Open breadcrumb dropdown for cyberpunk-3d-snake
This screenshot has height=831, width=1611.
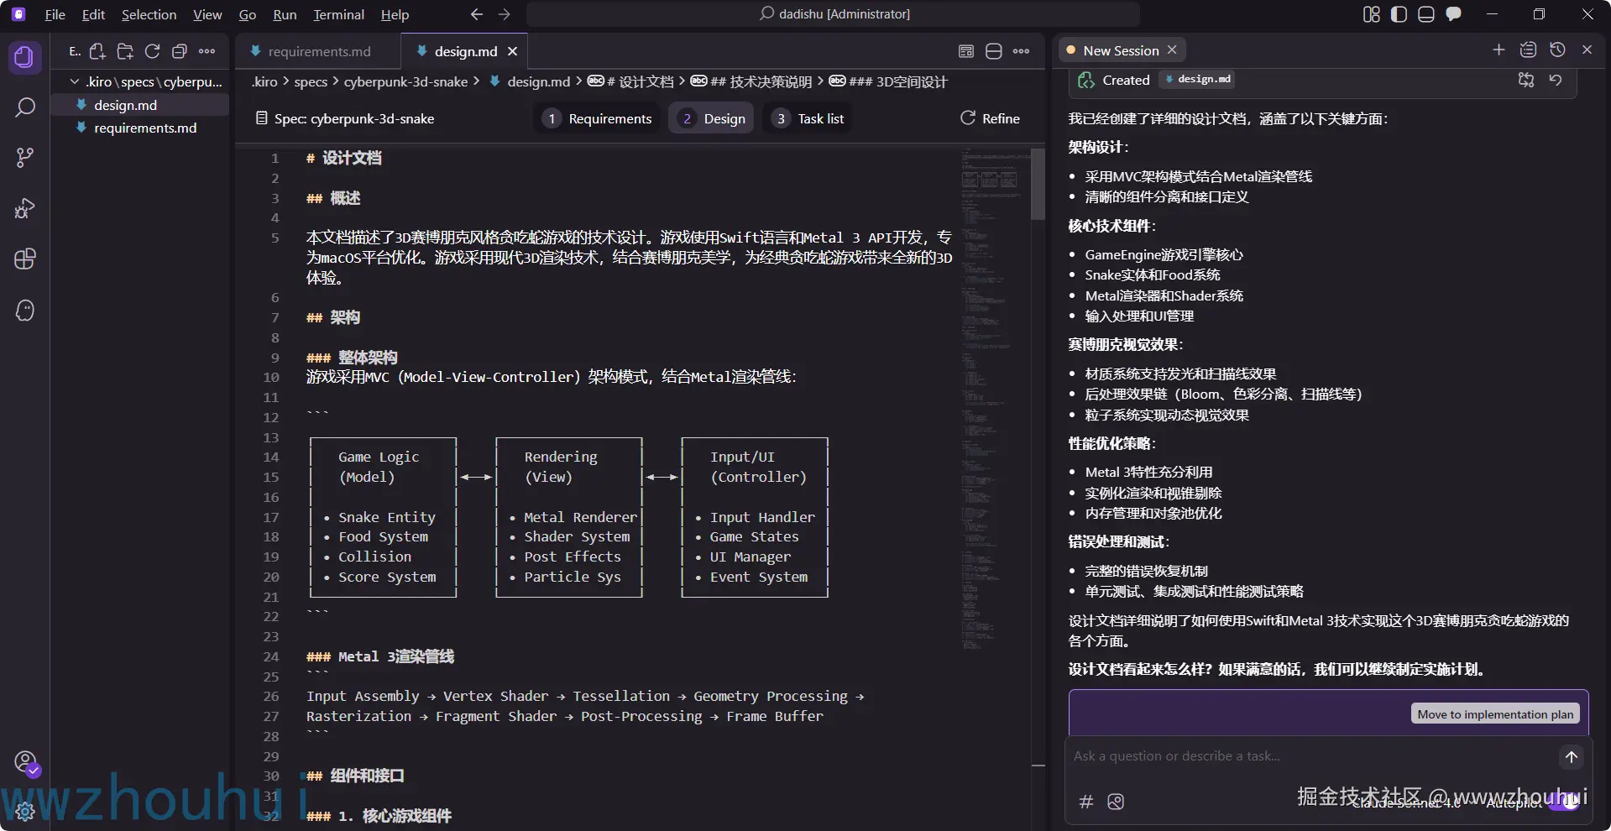click(406, 81)
